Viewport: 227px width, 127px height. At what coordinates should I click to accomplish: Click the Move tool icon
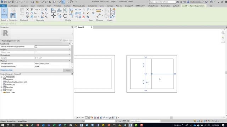54,16
